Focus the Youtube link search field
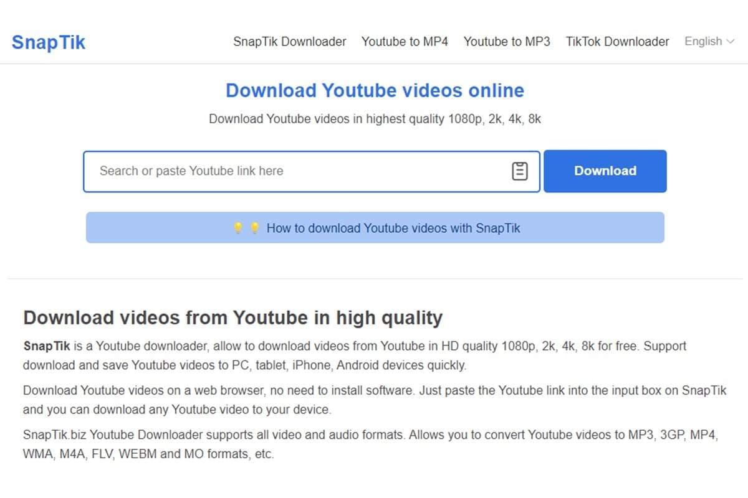748x498 pixels. (x=312, y=171)
